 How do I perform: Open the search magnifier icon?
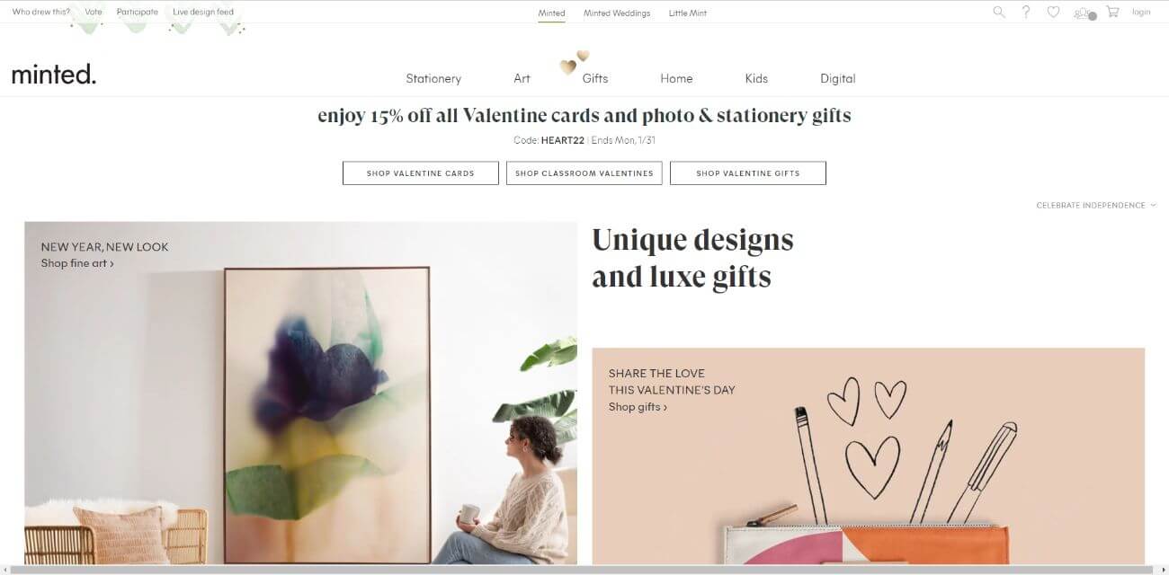[x=998, y=12]
